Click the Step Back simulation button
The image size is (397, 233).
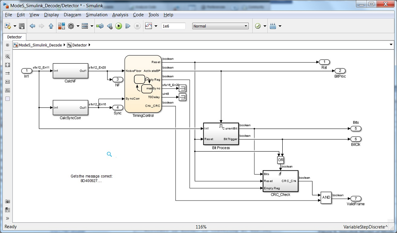[x=109, y=26]
